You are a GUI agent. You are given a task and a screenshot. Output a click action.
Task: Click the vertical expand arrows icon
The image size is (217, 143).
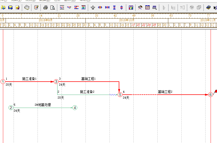click(122, 7)
